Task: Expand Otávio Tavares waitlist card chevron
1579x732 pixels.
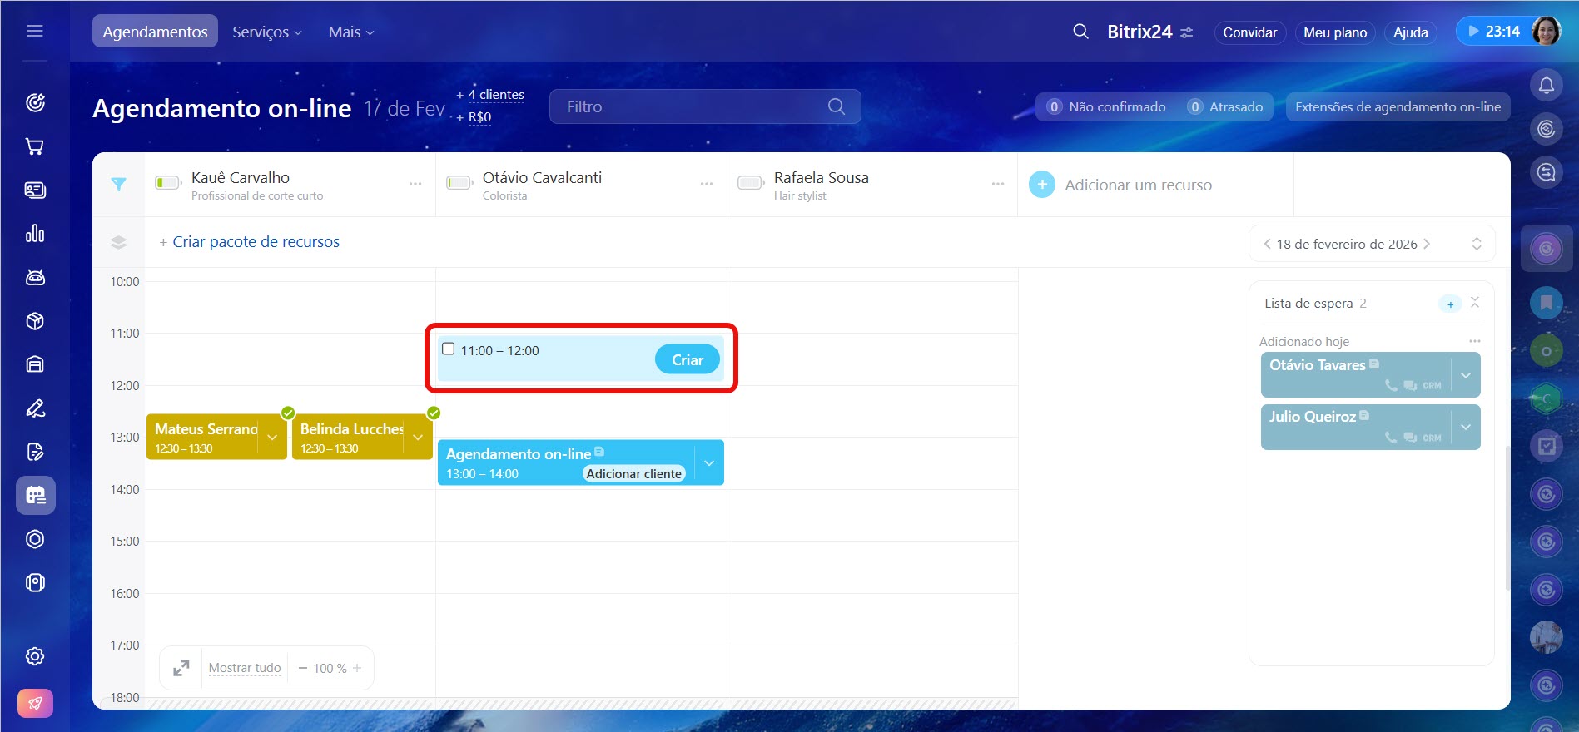Action: click(1466, 375)
